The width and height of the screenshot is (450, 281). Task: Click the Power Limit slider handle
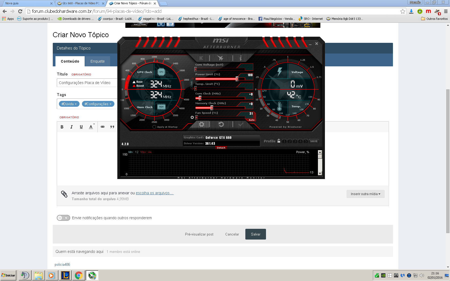tap(237, 79)
